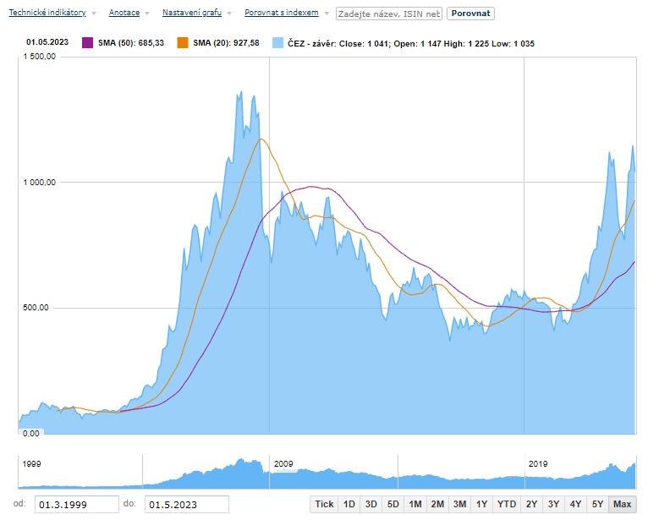Edit the start date field 01.3.1999

tap(76, 505)
